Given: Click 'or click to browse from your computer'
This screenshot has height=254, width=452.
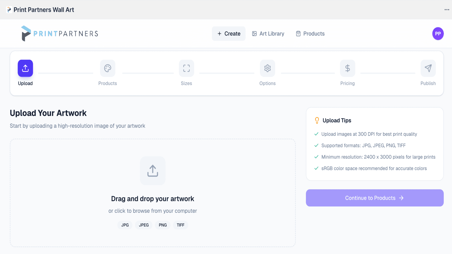Looking at the screenshot, I should pyautogui.click(x=153, y=211).
